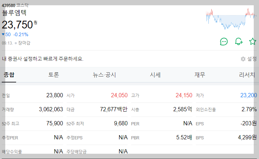Click the 저가 value 23,200
Screen dimensions: 259x159
click(x=248, y=95)
